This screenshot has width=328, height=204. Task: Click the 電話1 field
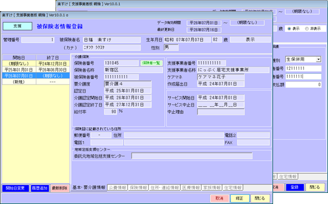click(x=107, y=143)
